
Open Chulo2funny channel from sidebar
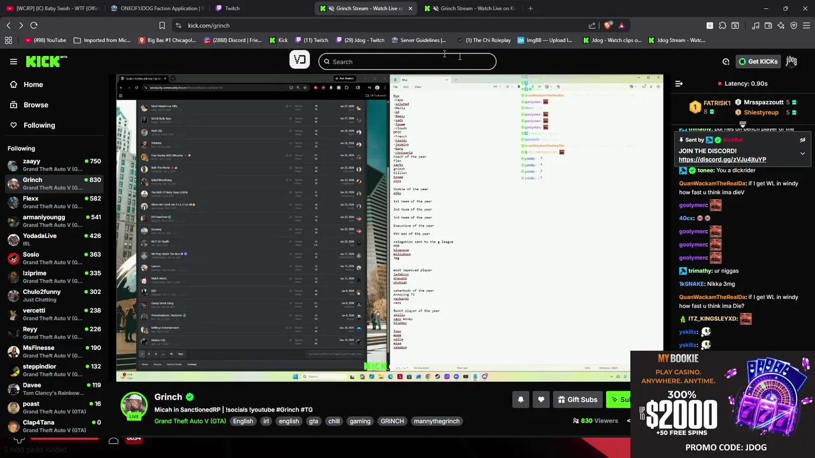pos(55,296)
